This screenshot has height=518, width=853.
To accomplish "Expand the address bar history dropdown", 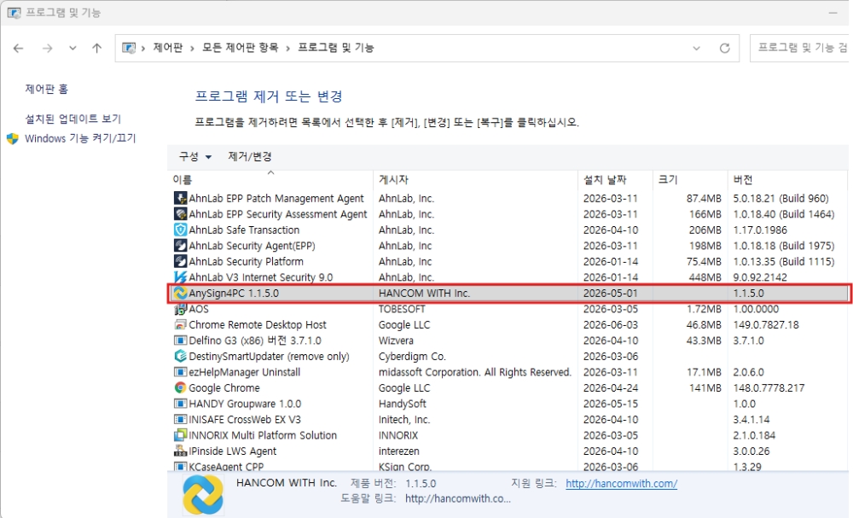I will (696, 48).
